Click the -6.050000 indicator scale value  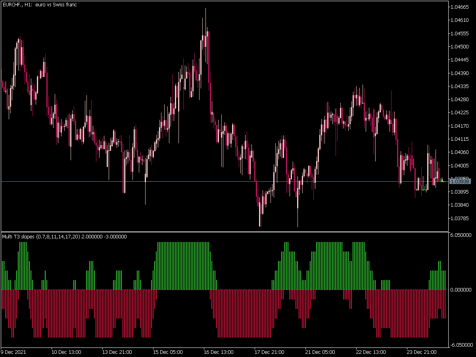pyautogui.click(x=461, y=345)
